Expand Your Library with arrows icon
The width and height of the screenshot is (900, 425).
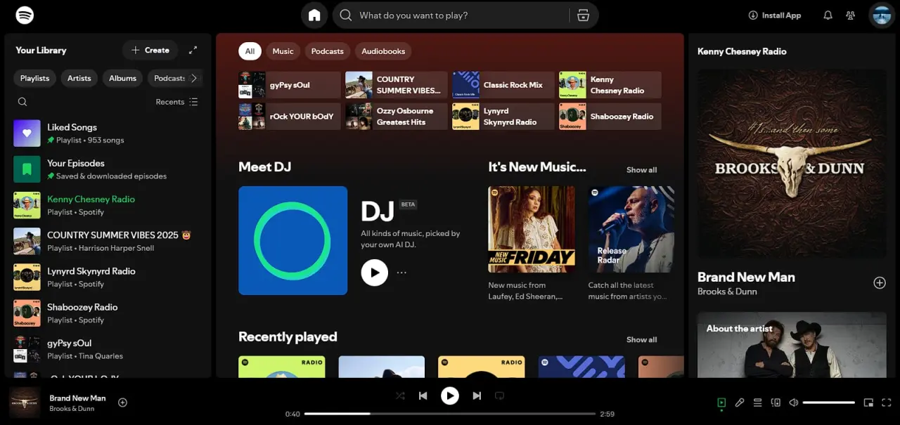coord(193,50)
